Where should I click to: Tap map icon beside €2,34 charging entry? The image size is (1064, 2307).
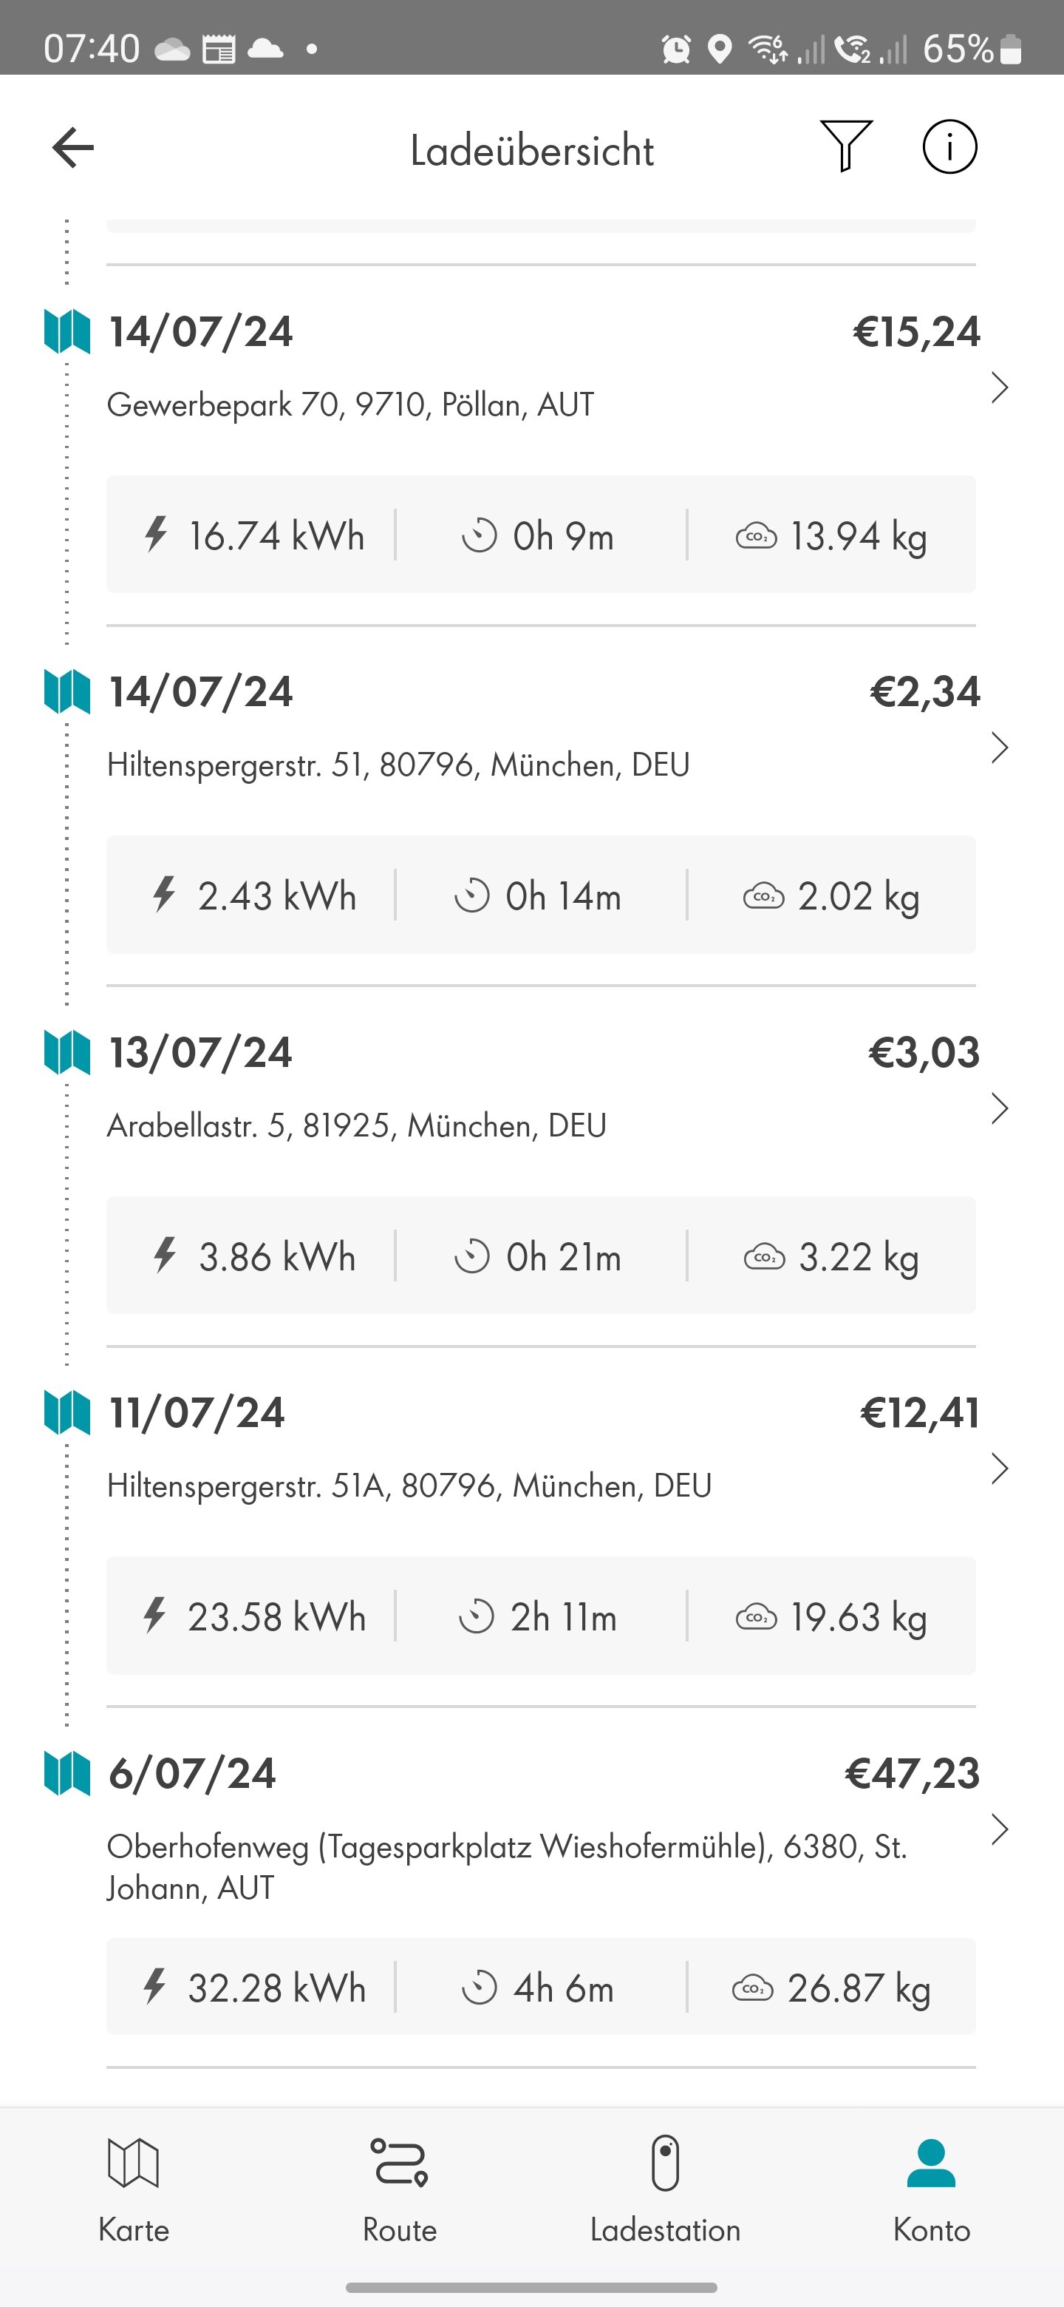67,692
